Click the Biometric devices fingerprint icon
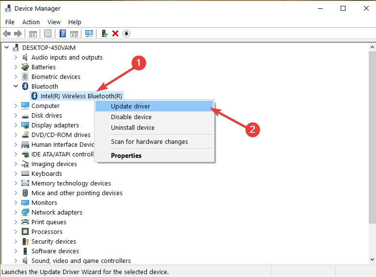The height and width of the screenshot is (277, 376). [x=25, y=77]
